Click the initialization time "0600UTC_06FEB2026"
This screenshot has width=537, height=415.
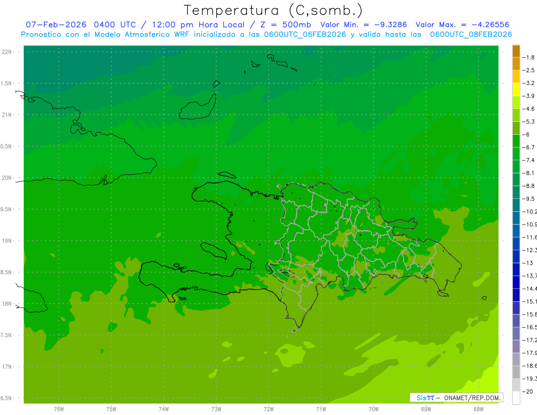point(305,34)
